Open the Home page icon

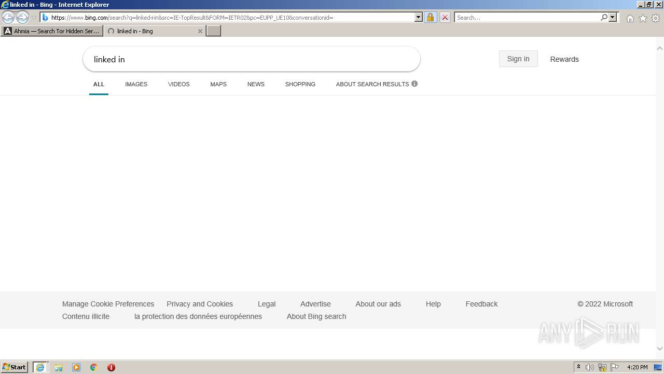click(x=630, y=18)
